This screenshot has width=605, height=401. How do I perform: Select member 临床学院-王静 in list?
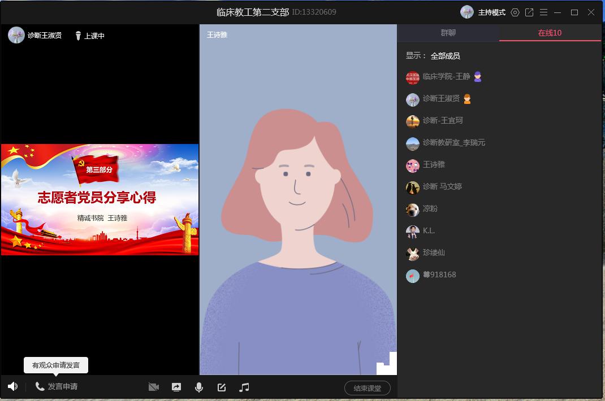(446, 77)
